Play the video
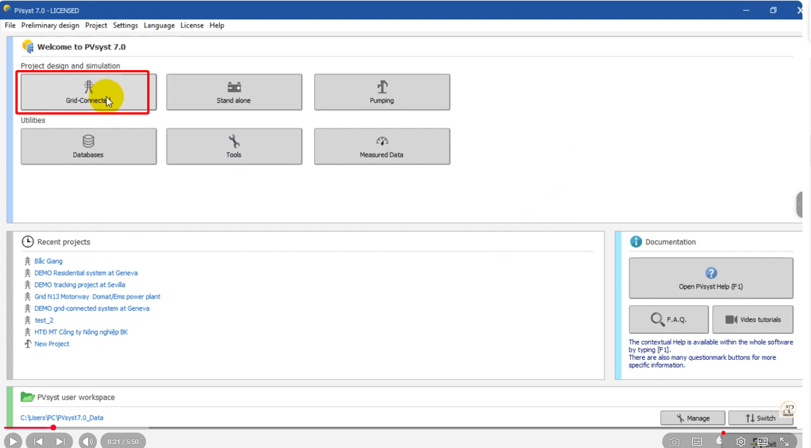 coord(13,441)
